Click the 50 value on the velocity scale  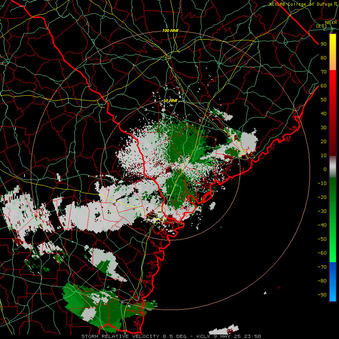pos(324,100)
